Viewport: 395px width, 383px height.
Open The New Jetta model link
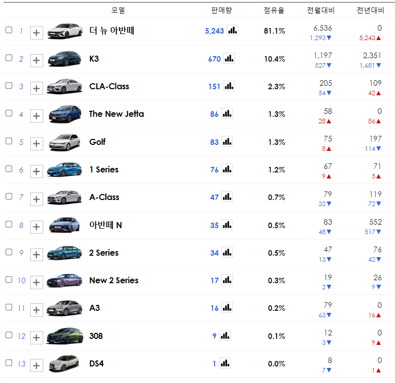click(x=116, y=114)
